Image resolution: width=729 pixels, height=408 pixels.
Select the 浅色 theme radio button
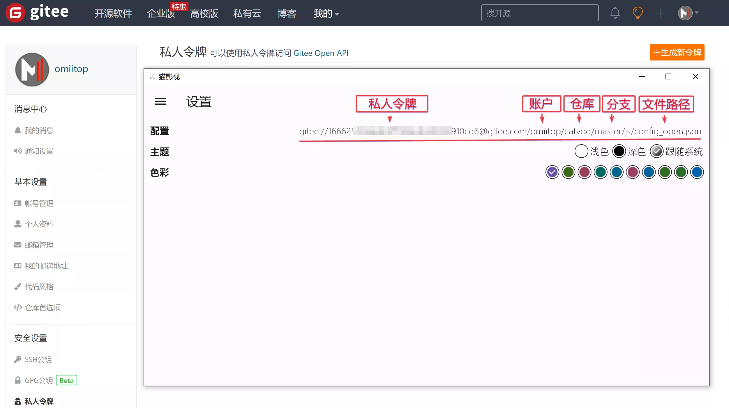[581, 151]
